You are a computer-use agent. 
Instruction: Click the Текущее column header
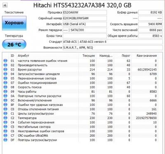[89, 56]
